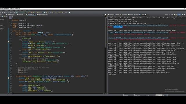Click the icon beside the status progress bar
Screen dimensions: 186x104
167,95
